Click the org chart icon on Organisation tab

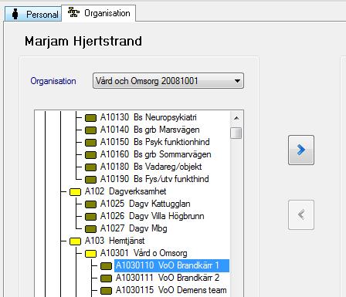pyautogui.click(x=73, y=12)
